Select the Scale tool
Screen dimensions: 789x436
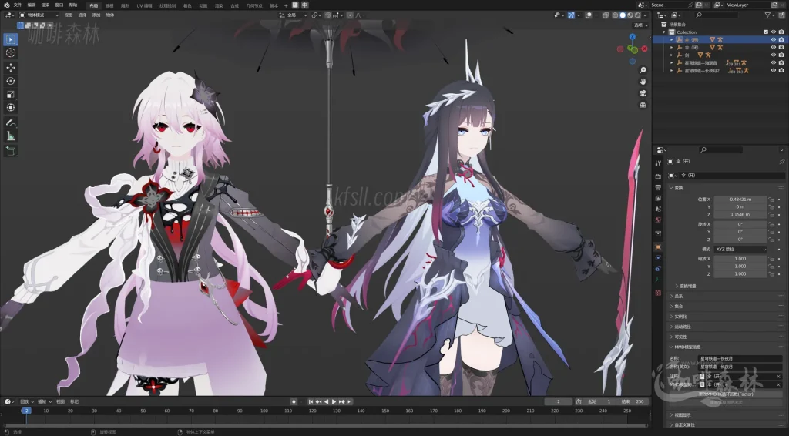[x=11, y=95]
